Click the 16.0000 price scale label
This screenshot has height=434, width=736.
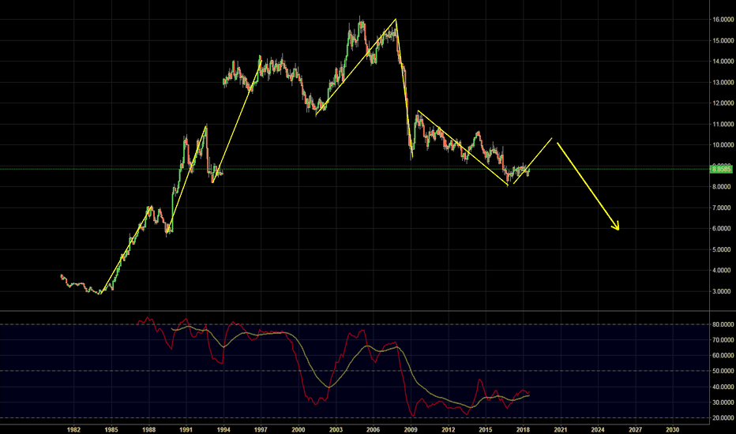tap(723, 20)
